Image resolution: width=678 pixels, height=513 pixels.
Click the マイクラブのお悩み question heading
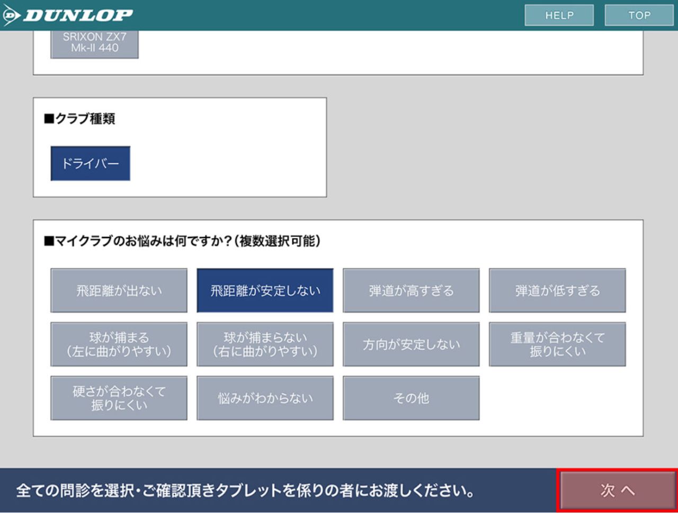pos(182,241)
